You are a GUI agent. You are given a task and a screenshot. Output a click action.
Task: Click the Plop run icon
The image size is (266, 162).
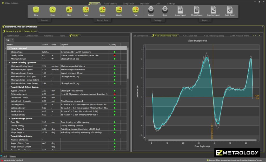[x=135, y=10]
